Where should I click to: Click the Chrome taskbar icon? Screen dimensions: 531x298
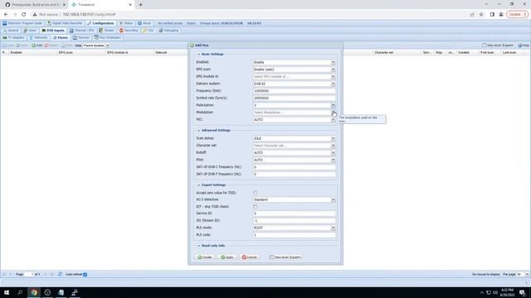click(34, 292)
